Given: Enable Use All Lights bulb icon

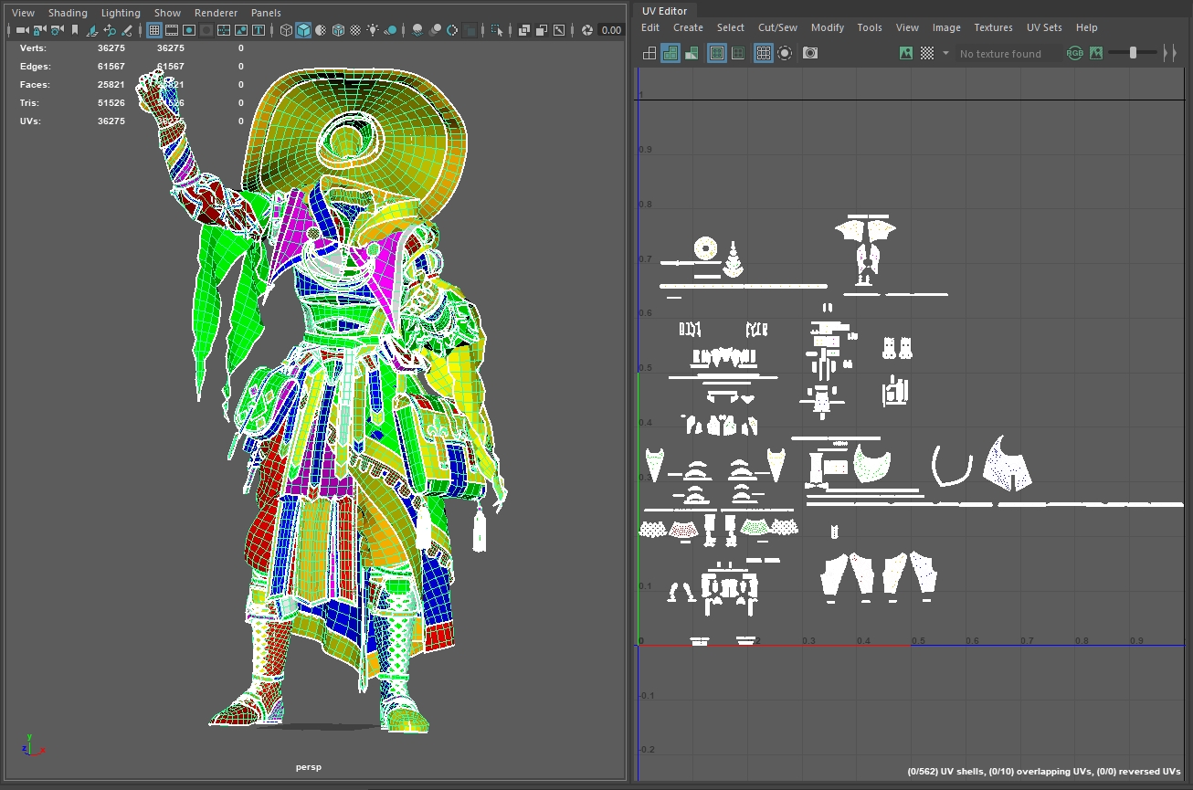Looking at the screenshot, I should pyautogui.click(x=373, y=30).
